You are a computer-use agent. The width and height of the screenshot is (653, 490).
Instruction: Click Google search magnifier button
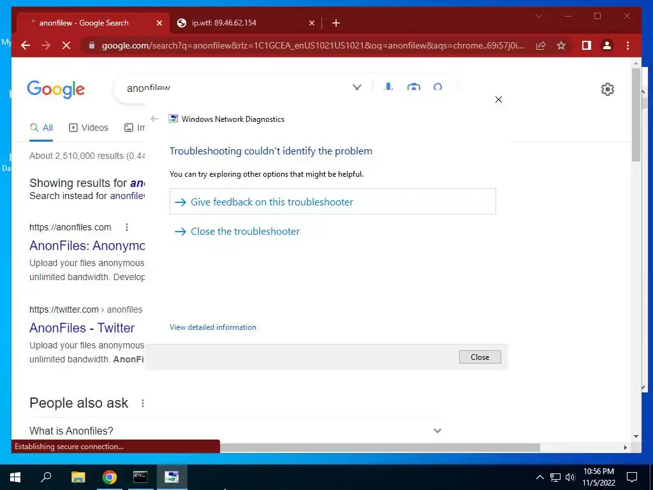(437, 87)
